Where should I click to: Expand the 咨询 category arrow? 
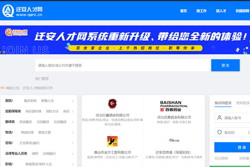coord(72,143)
